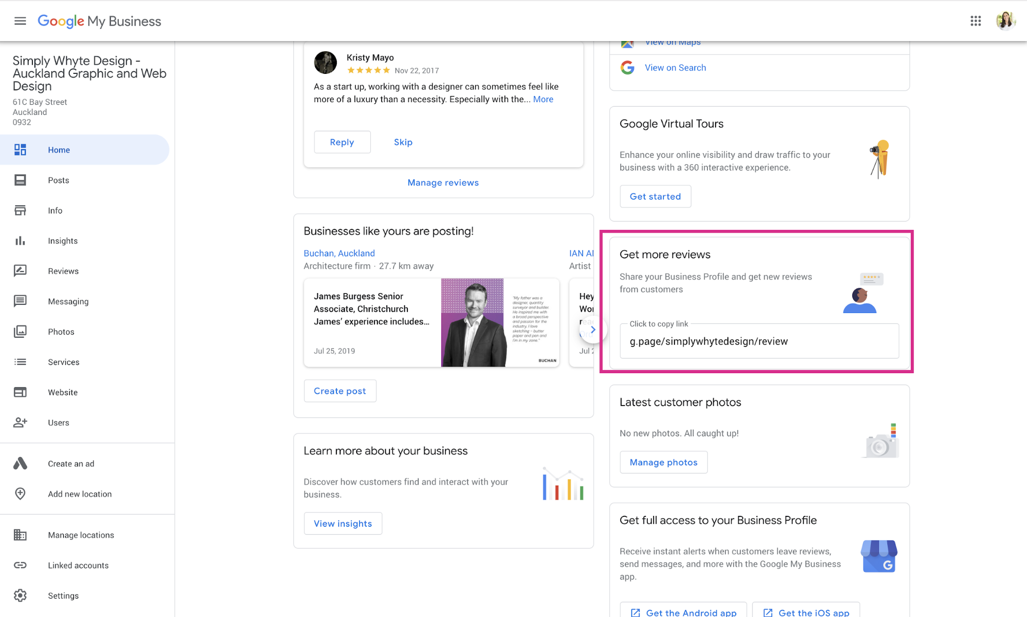Click the Website sidebar icon

click(20, 392)
